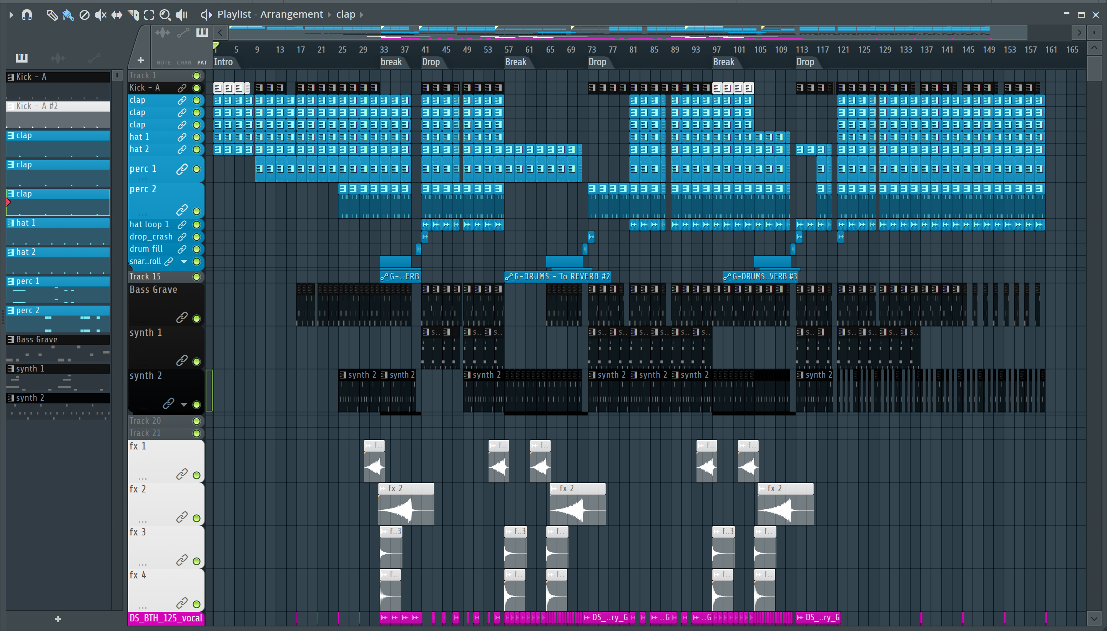Click the preview speaker icon before Playlist title
The image size is (1107, 631).
pyautogui.click(x=206, y=15)
